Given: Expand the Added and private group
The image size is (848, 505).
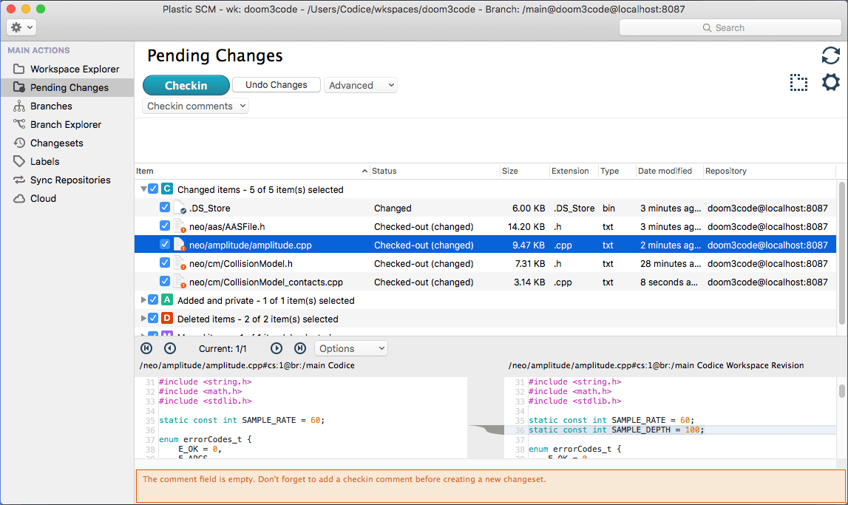Looking at the screenshot, I should [143, 299].
